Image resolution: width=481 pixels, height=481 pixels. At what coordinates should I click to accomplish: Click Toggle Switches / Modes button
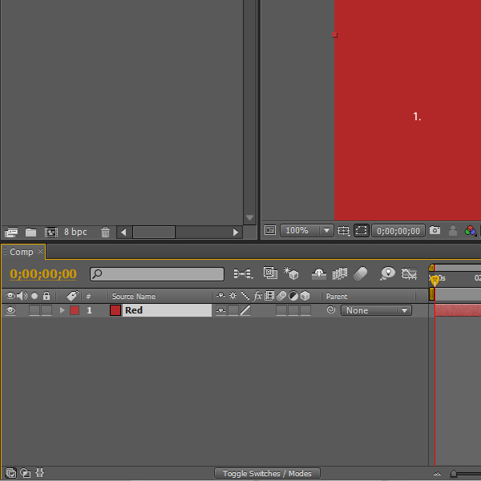click(x=267, y=473)
